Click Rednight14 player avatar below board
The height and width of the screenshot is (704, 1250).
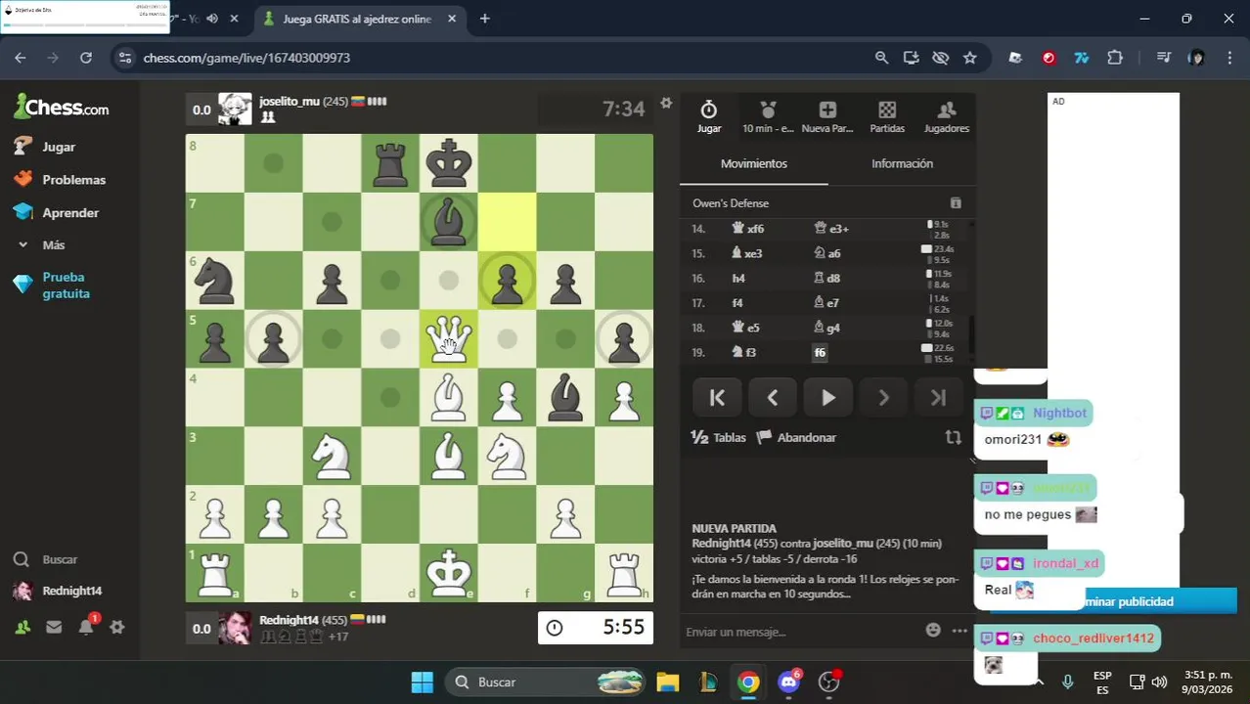[x=235, y=628]
